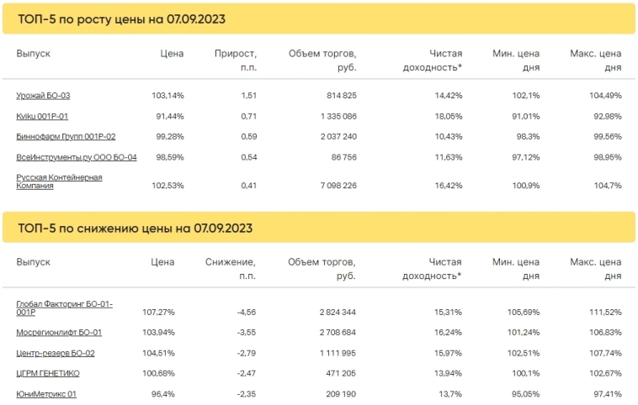Open the Урожай БО-03 bond link

coord(43,96)
